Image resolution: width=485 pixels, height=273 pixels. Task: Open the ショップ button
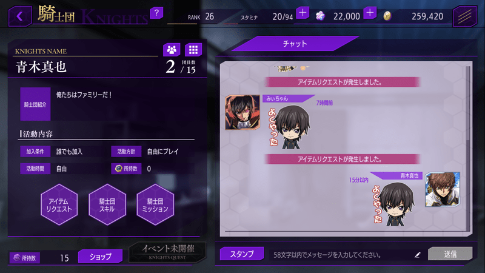(x=100, y=256)
